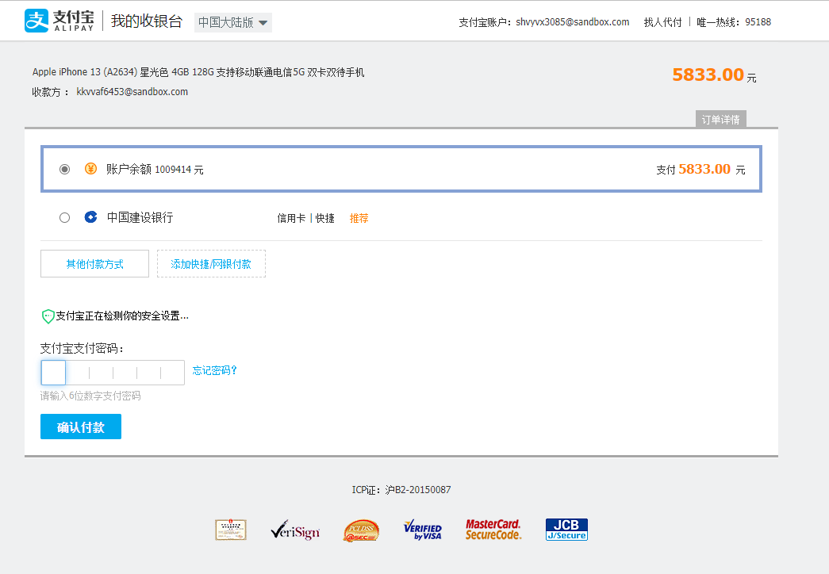Click 请输入6位数字支付密码 hint text
This screenshot has height=574, width=829.
90,396
